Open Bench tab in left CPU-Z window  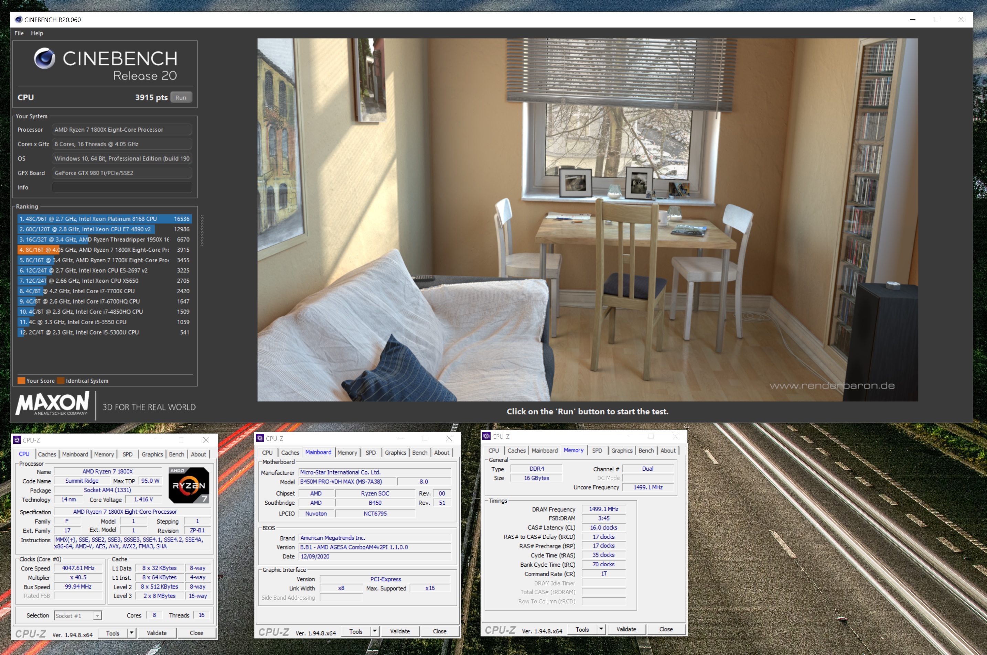pyautogui.click(x=176, y=454)
